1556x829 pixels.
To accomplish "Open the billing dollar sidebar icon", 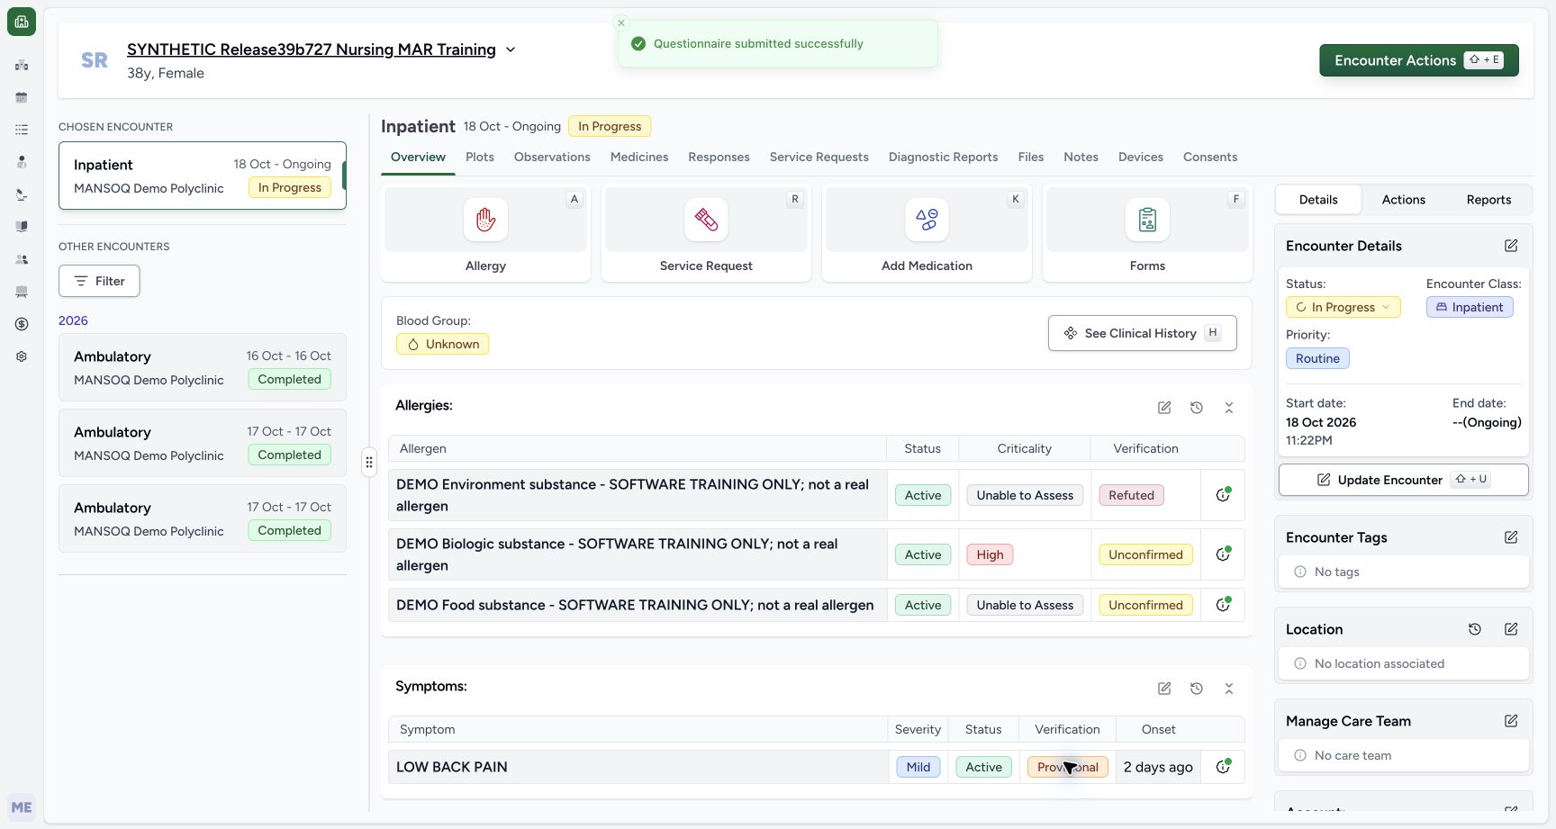I will (22, 324).
